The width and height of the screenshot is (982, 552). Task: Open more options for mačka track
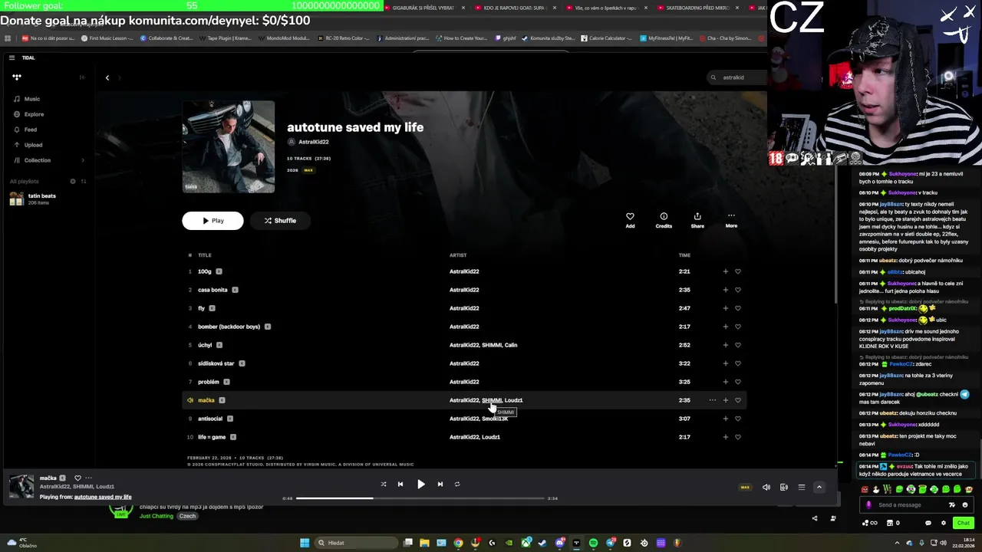712,400
